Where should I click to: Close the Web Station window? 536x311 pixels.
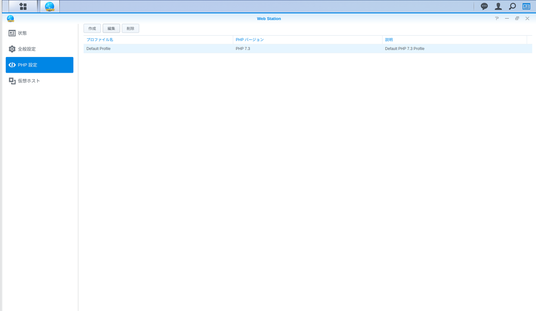(527, 19)
